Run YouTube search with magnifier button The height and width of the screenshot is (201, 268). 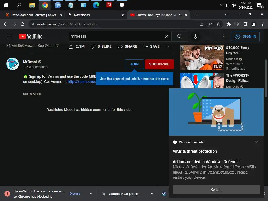[180, 36]
